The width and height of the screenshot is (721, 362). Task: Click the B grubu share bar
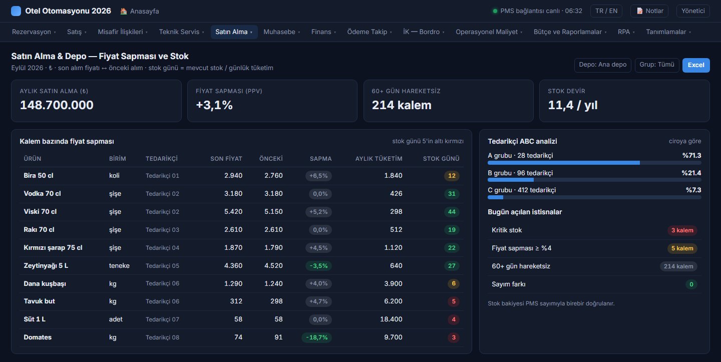594,180
